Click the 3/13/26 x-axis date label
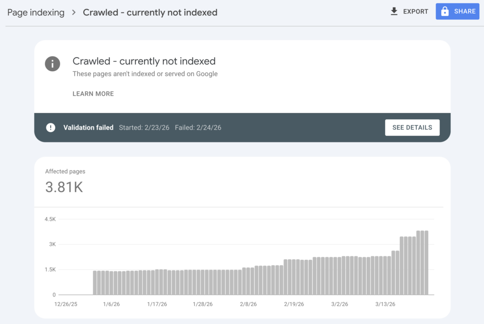This screenshot has height=324, width=484. click(x=385, y=304)
